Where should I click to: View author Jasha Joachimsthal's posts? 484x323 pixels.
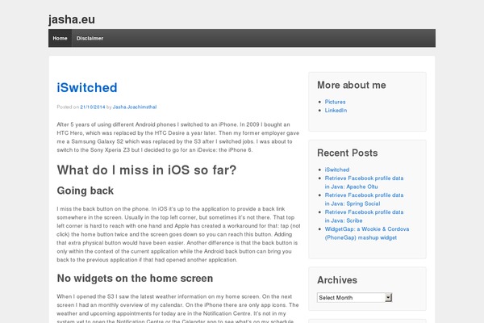135,107
